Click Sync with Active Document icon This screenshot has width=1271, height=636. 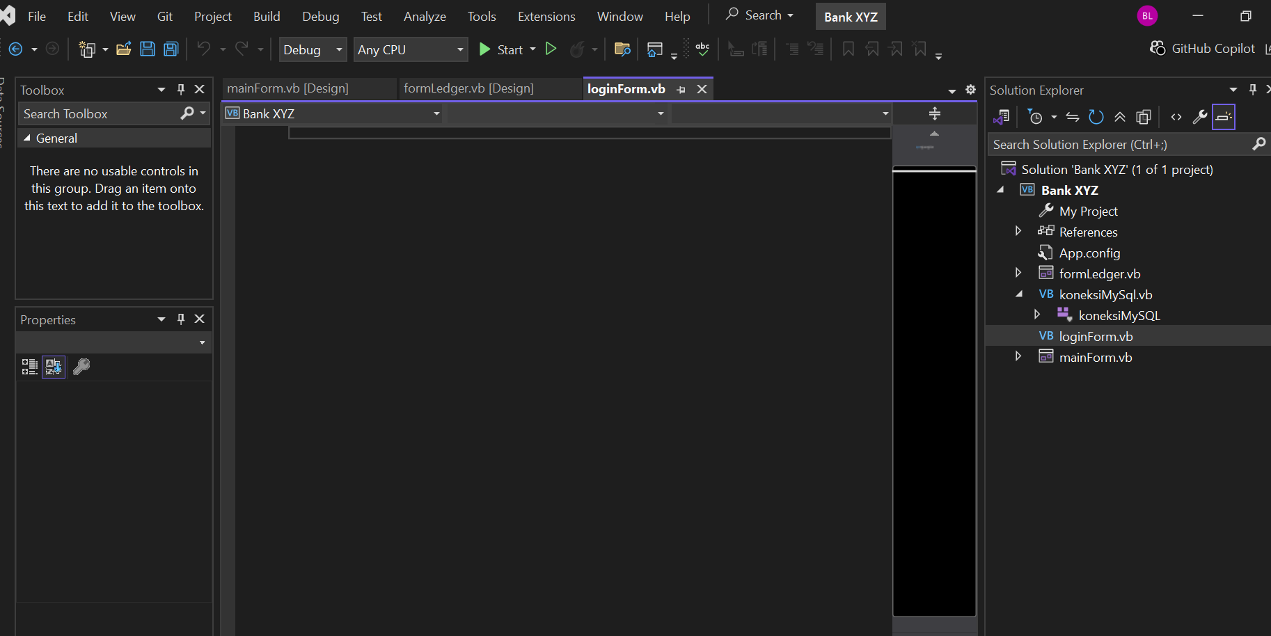[1073, 117]
